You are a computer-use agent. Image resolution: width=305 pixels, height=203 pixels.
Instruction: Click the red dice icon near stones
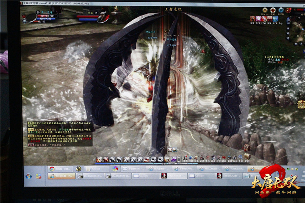(246, 148)
